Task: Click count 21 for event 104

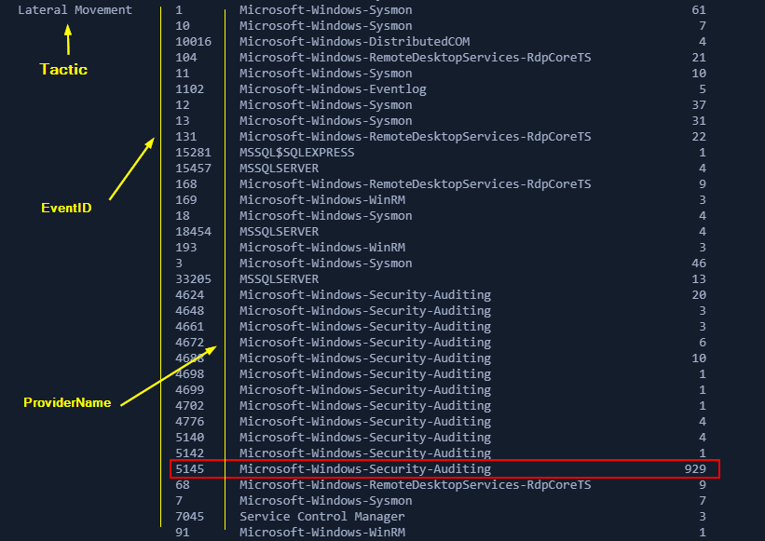Action: tap(699, 58)
